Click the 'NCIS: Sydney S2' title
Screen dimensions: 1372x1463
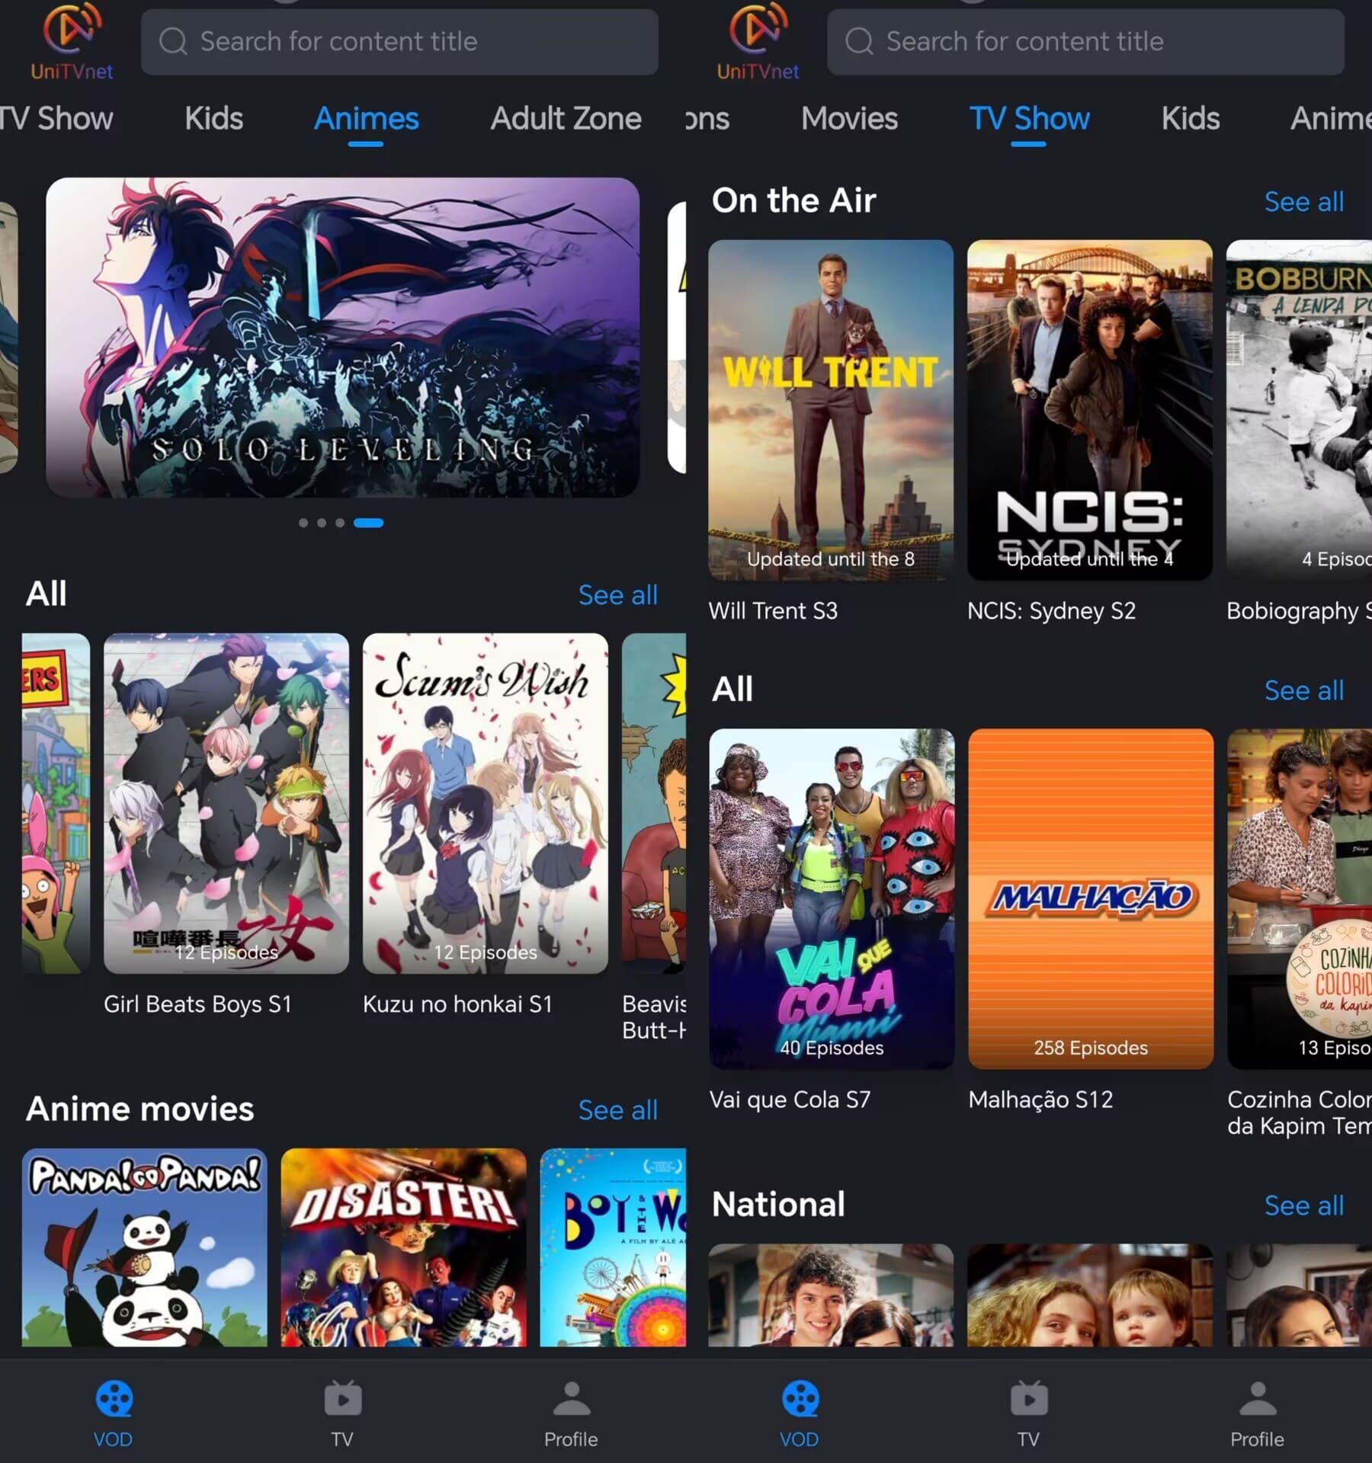point(1051,611)
